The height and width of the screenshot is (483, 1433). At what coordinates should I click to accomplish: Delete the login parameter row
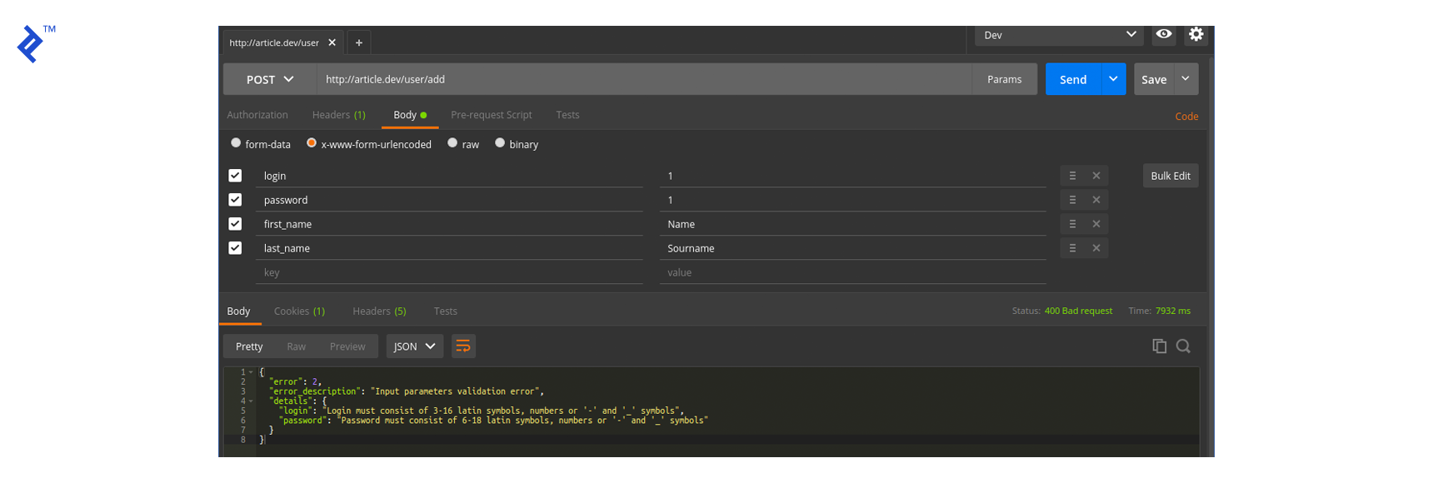1096,176
